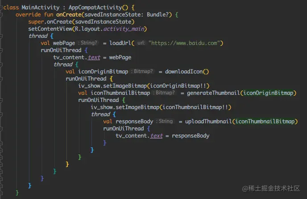Click highlighted '(iconThumbnailBitmap)' argument of uploadThumbnail

pos(265,122)
